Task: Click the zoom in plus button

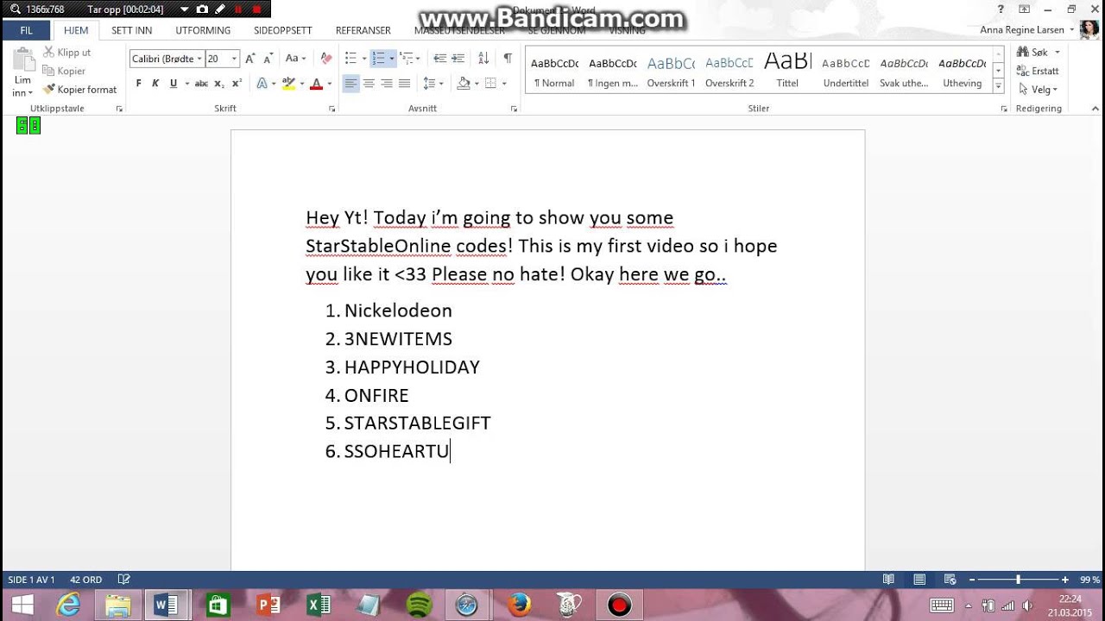Action: (x=1065, y=580)
